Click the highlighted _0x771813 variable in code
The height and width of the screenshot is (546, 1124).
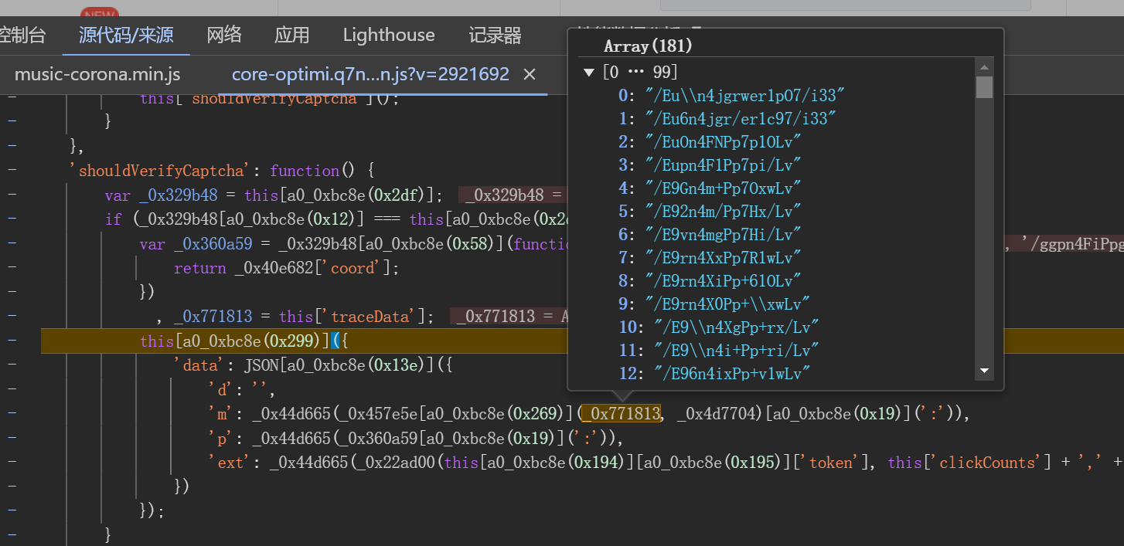click(x=622, y=414)
